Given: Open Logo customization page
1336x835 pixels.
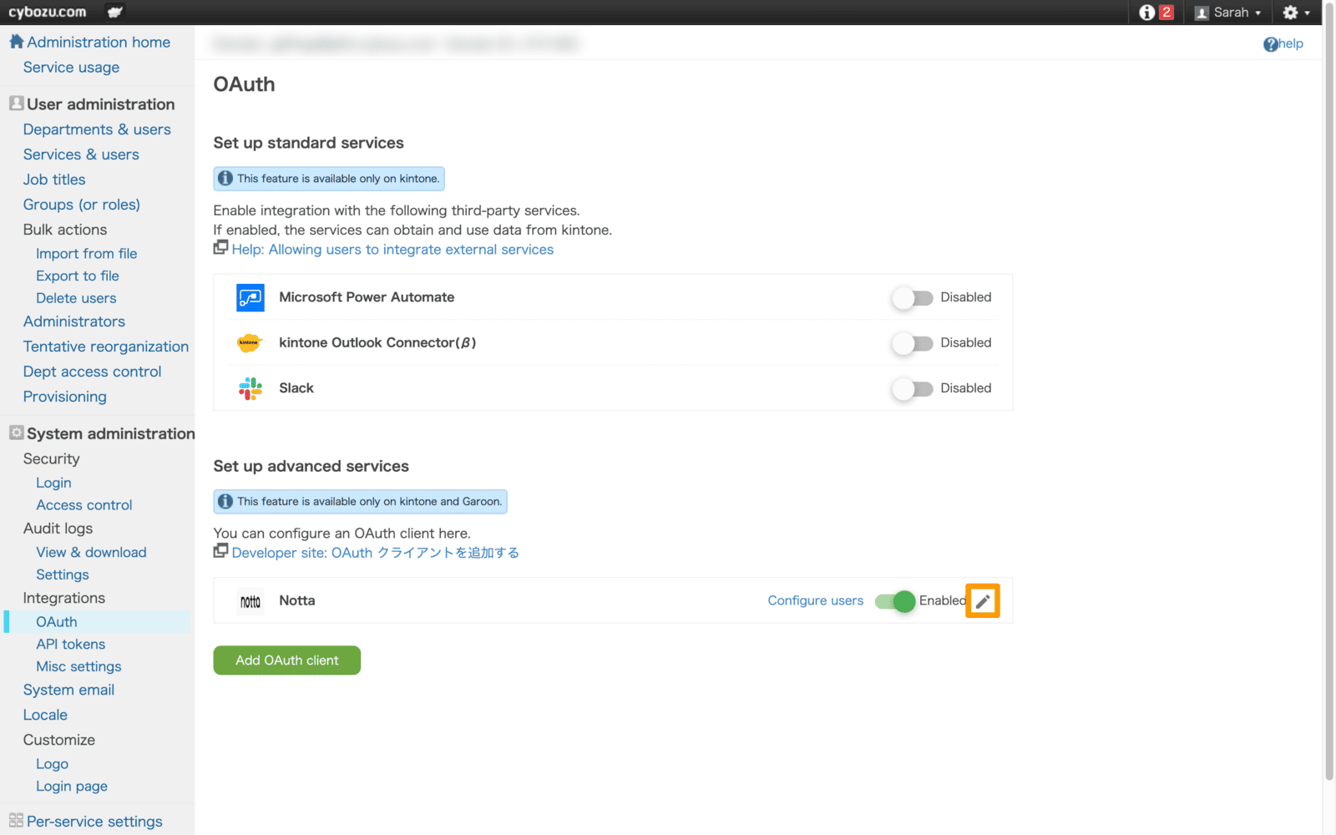Looking at the screenshot, I should pos(52,764).
